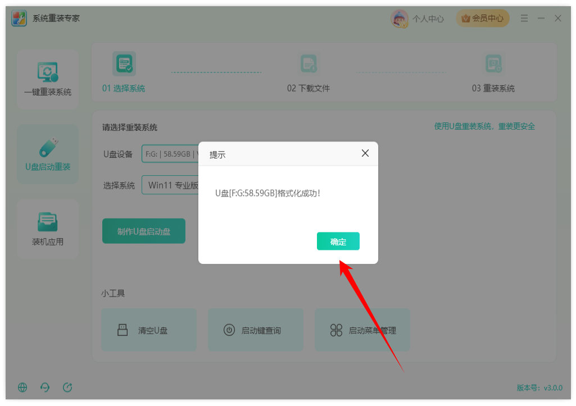This screenshot has height=406, width=576.
Task: Click the globe icon at bottom left
Action: pos(22,387)
